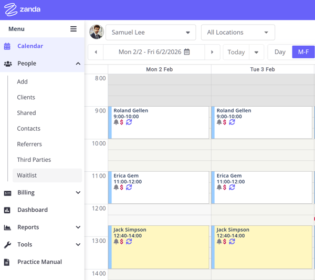Image resolution: width=315 pixels, height=280 pixels.
Task: Jump to Today on the calendar
Action: 236,52
